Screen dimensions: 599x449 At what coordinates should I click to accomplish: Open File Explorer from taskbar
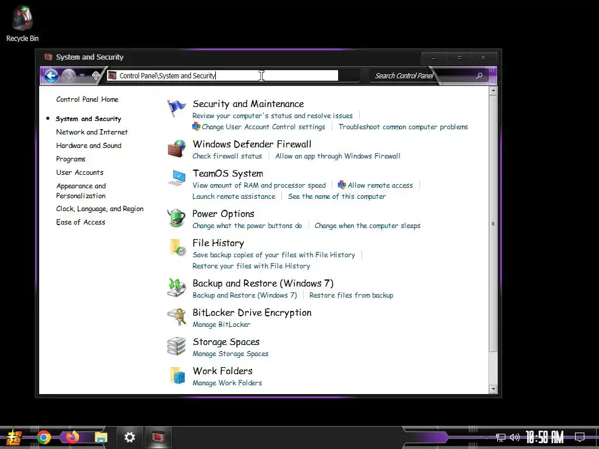101,437
